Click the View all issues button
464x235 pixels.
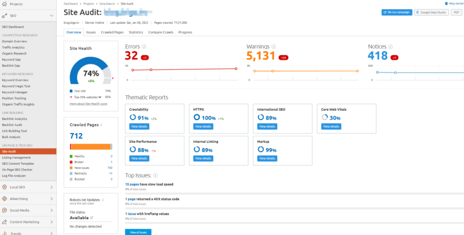tap(138, 232)
